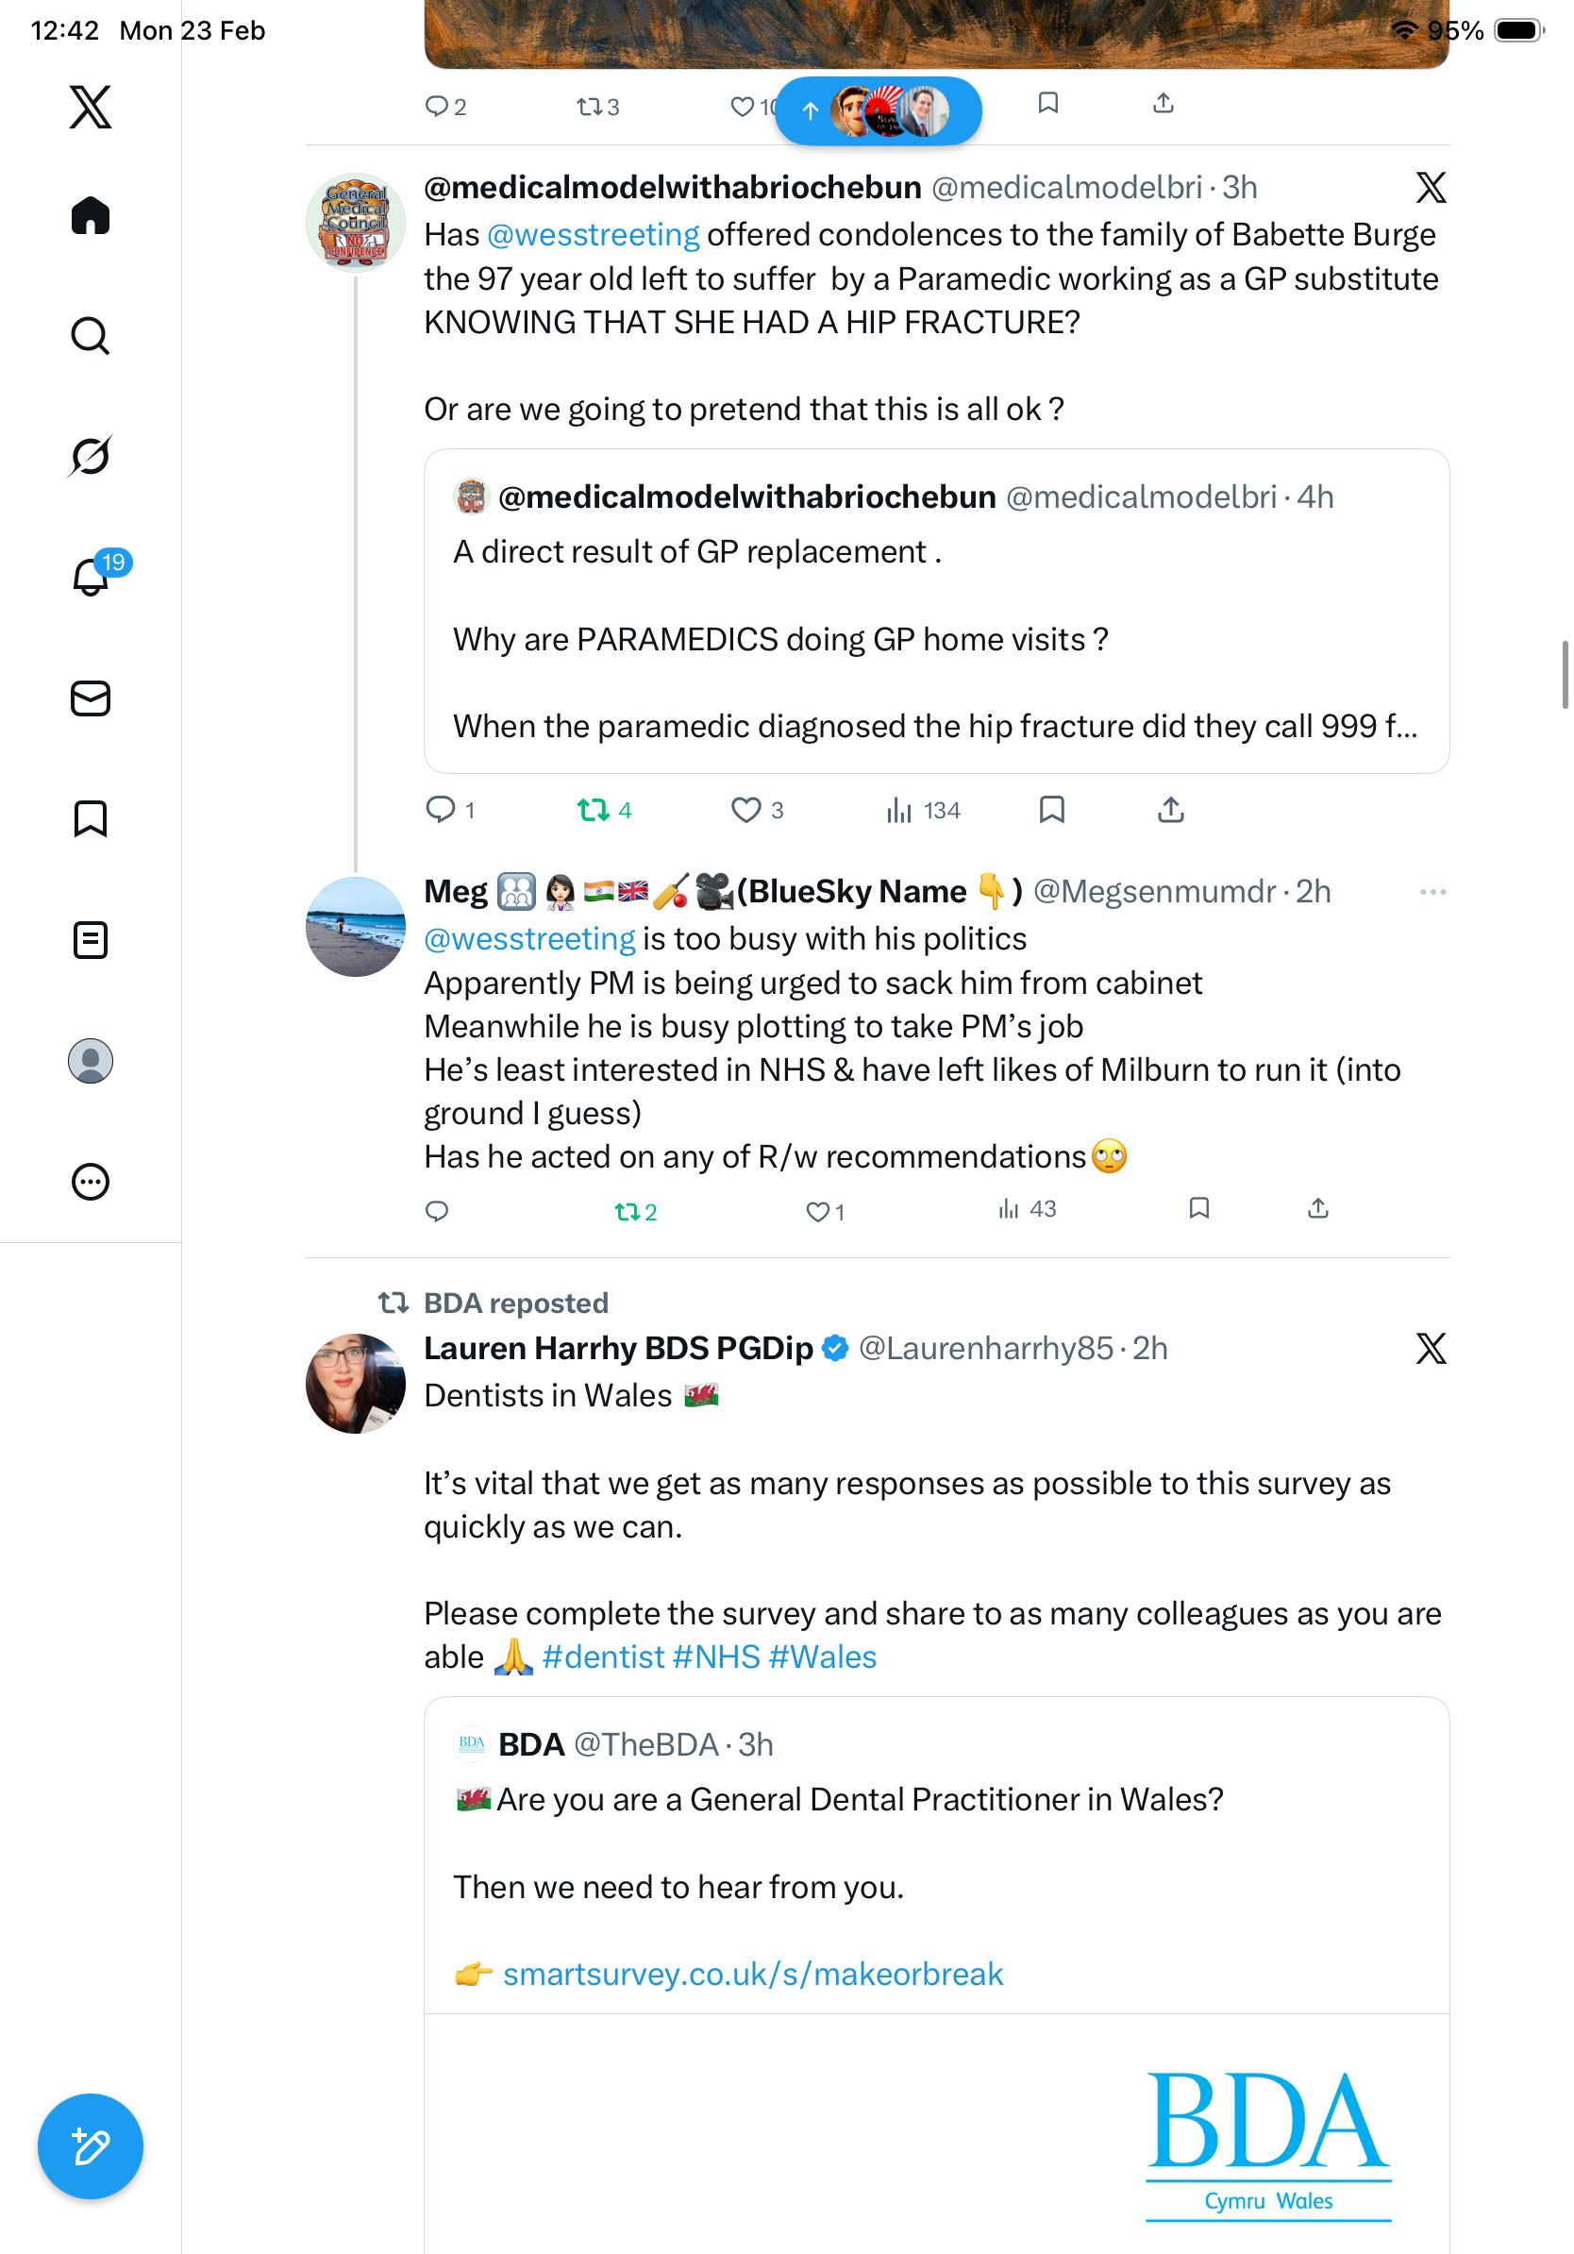Open Grok menu on Lauren Harrhy's post
The height and width of the screenshot is (2254, 1574).
click(1431, 1349)
